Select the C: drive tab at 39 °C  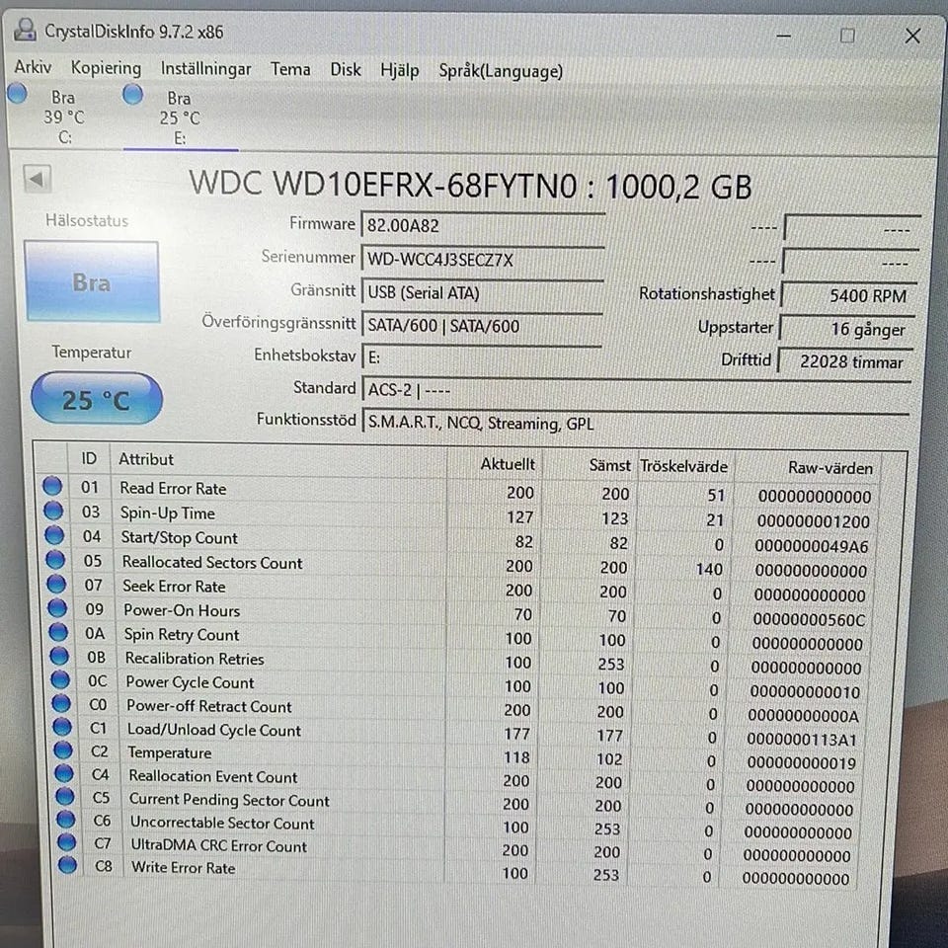click(63, 117)
